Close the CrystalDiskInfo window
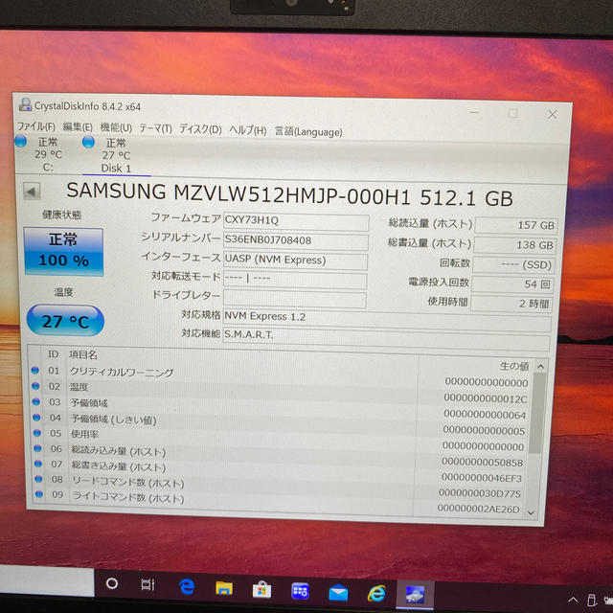The image size is (613, 613). tap(552, 115)
